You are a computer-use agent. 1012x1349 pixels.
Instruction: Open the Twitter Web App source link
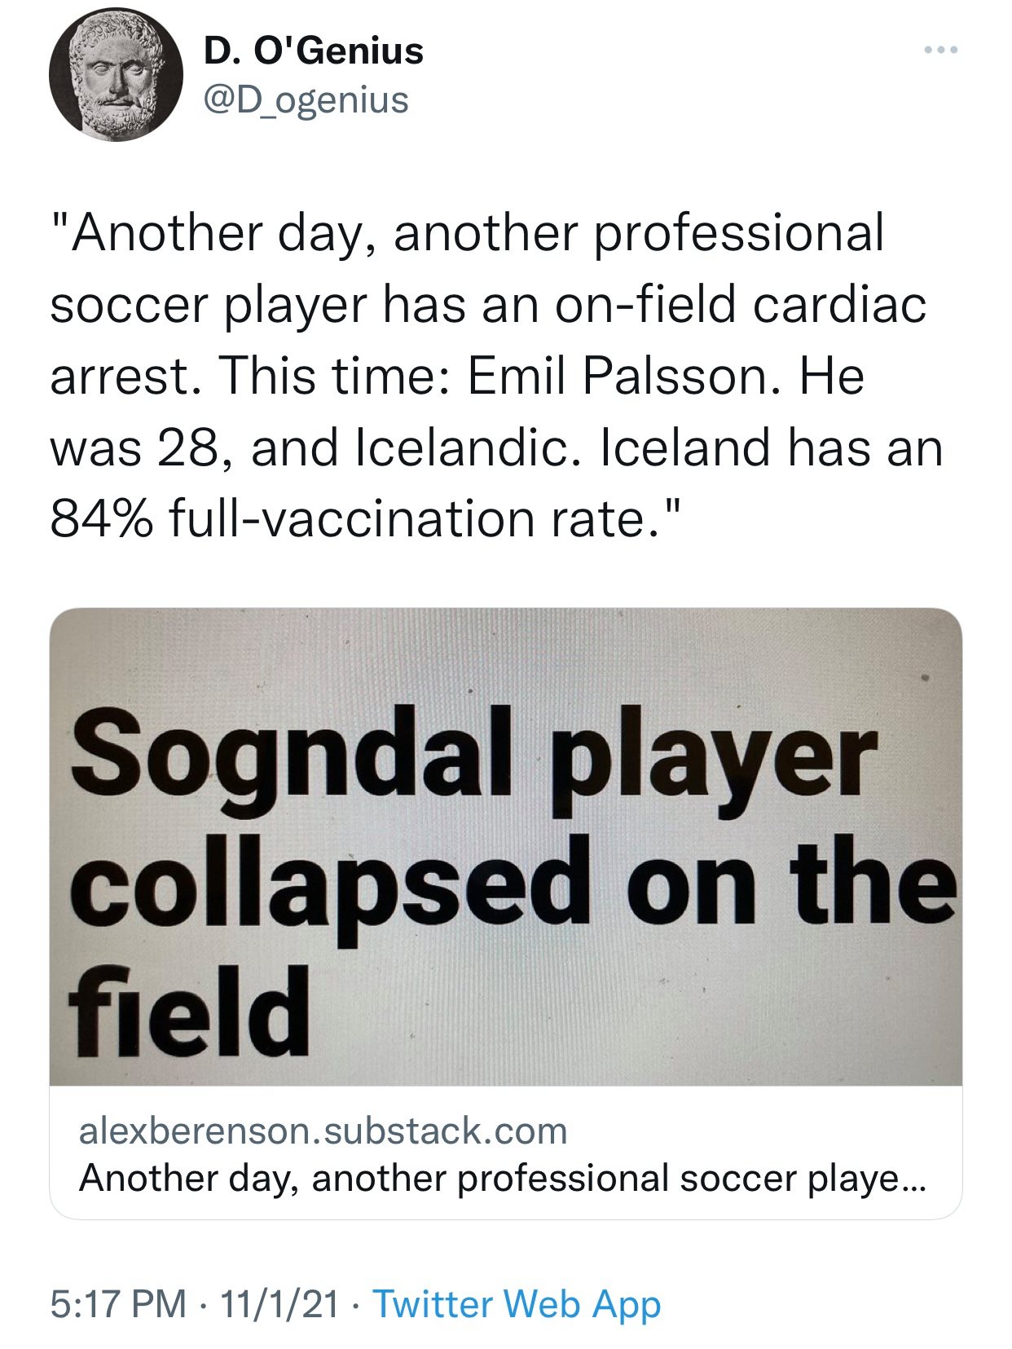[x=517, y=1303]
